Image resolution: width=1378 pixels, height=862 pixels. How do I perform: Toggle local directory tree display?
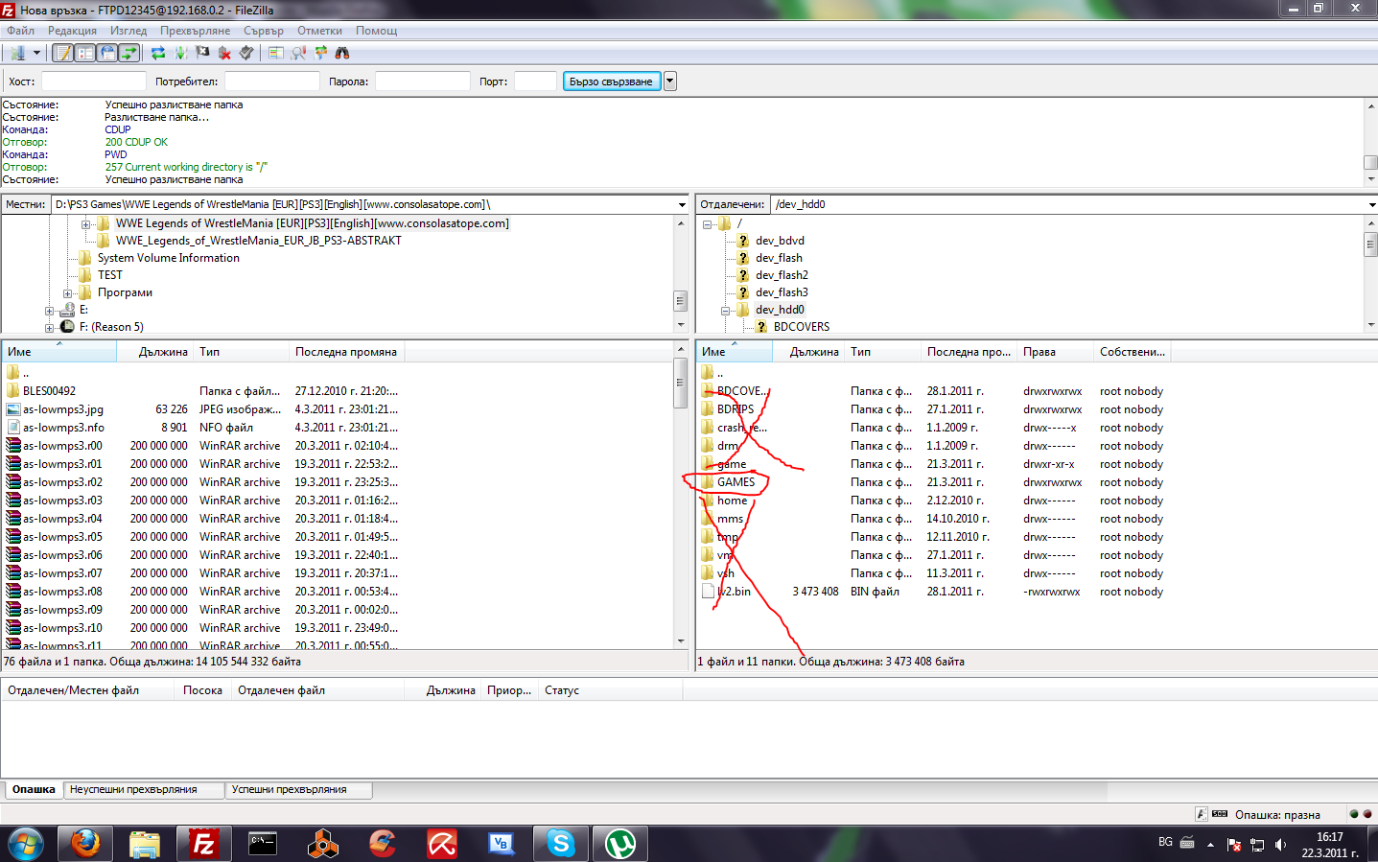pos(84,53)
